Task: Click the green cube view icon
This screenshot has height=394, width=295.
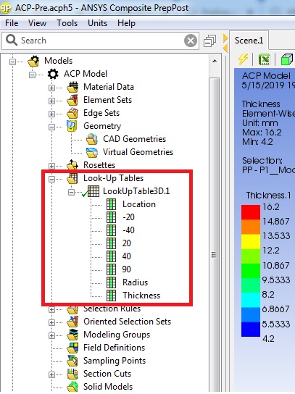Action: pos(287,59)
